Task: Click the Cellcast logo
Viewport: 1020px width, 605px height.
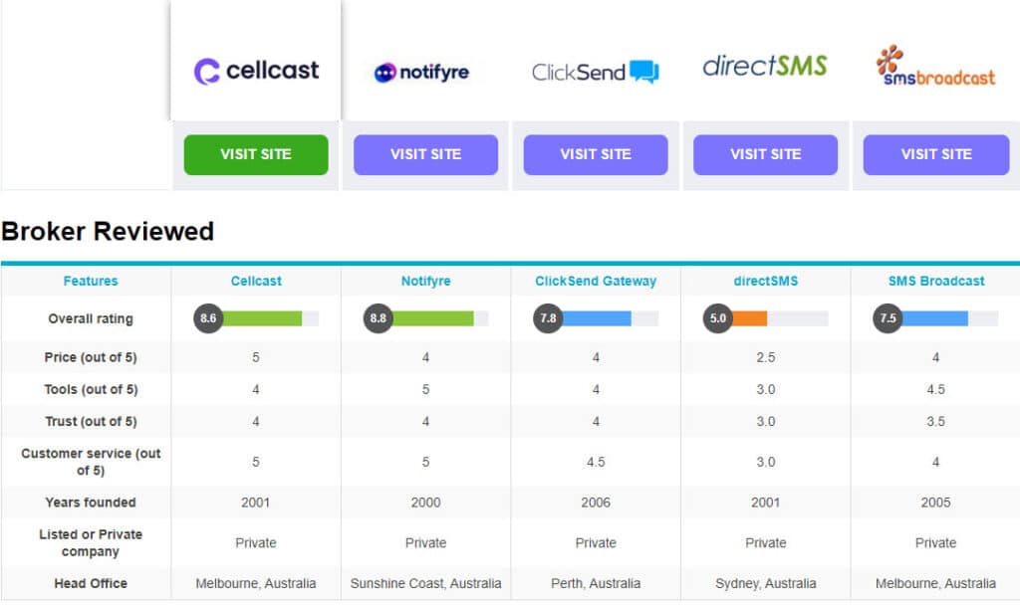Action: coord(256,71)
